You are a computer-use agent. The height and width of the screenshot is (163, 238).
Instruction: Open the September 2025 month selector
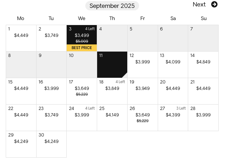tap(112, 6)
